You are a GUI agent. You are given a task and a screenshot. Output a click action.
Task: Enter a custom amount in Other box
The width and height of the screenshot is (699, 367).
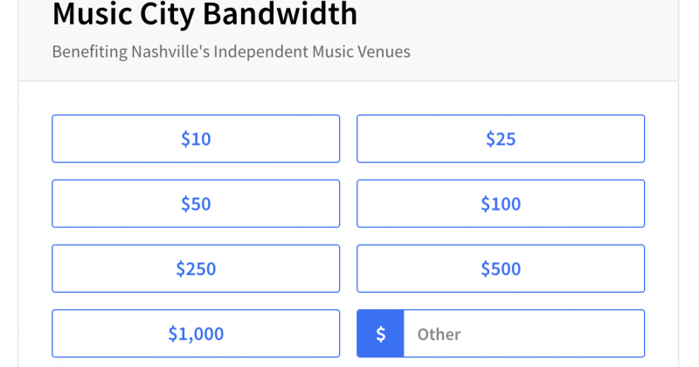click(x=523, y=334)
